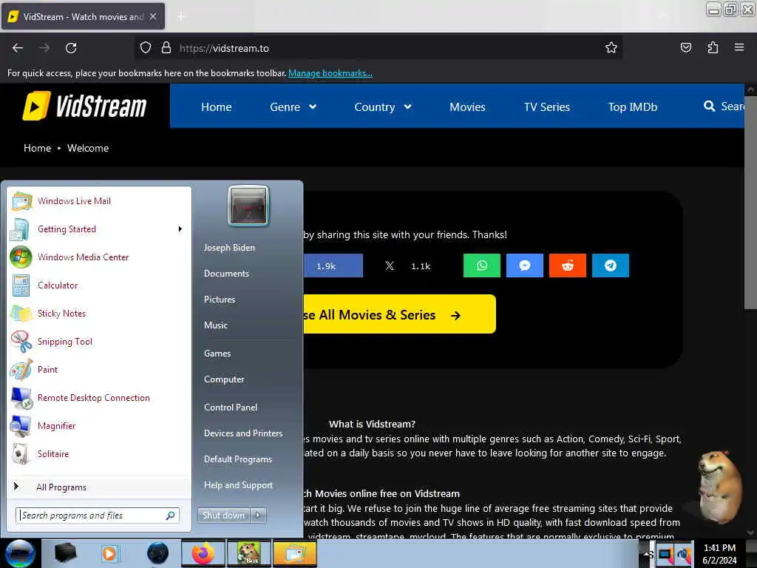The height and width of the screenshot is (568, 757).
Task: Share the site on WhatsApp
Action: [481, 266]
